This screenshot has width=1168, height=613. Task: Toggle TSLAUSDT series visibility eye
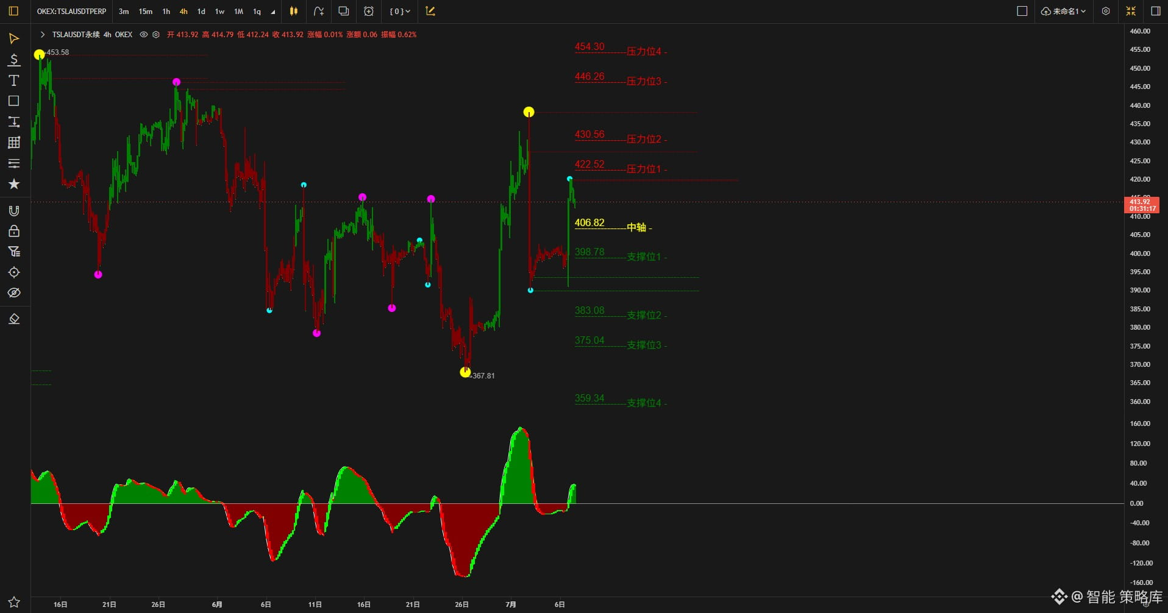pyautogui.click(x=144, y=35)
